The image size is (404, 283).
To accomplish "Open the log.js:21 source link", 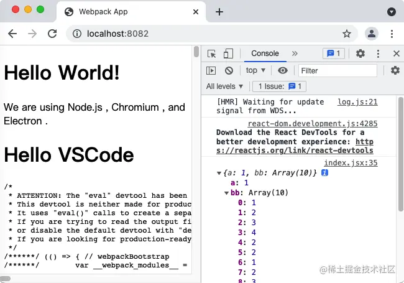I will 357,102.
